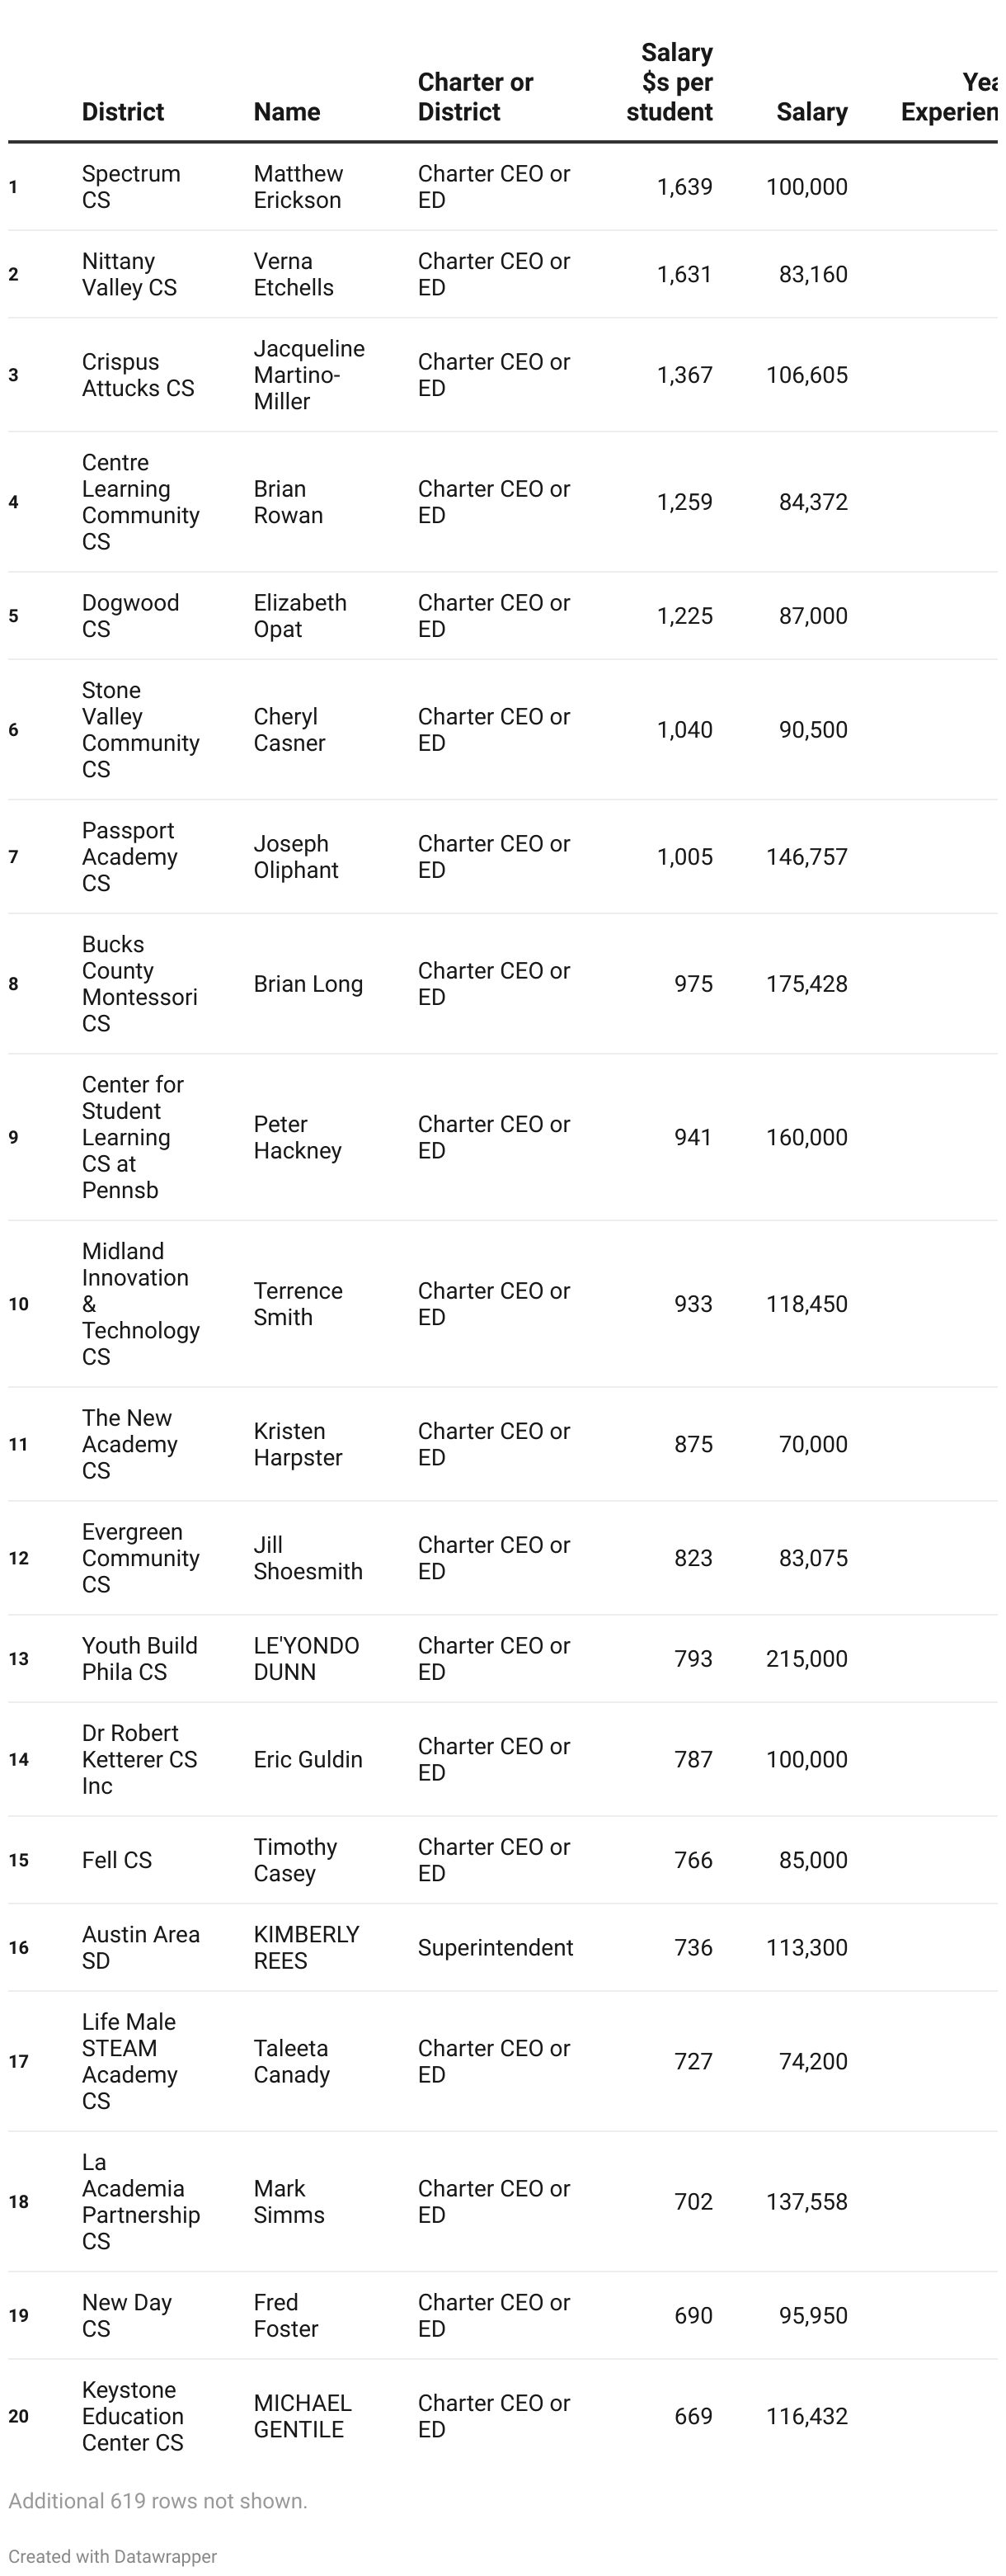Select the Fell CS district cell
The height and width of the screenshot is (2576, 1006).
pyautogui.click(x=117, y=1860)
